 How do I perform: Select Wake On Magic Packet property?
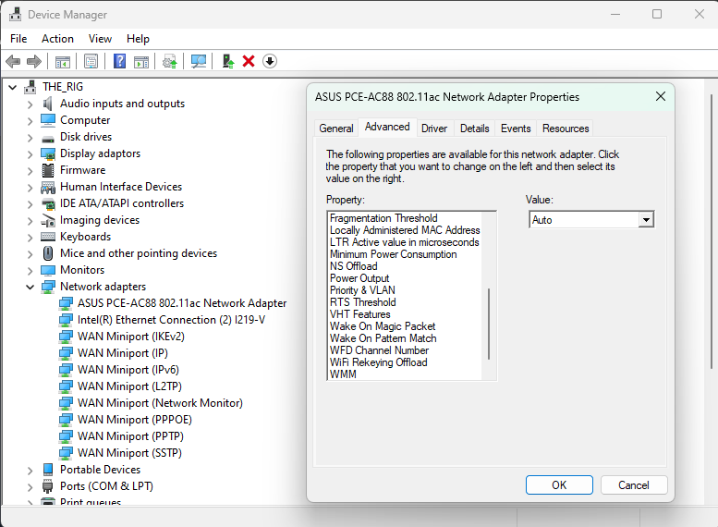(383, 325)
